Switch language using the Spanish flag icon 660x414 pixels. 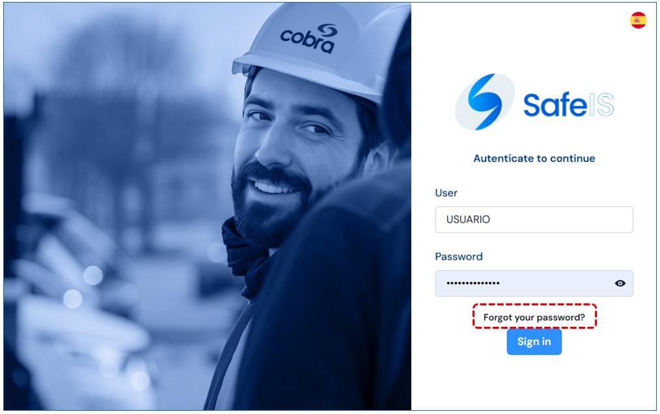638,20
